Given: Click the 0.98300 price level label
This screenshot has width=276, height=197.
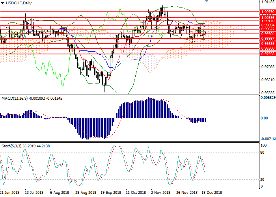Looking at the screenshot, I should tap(266, 48).
